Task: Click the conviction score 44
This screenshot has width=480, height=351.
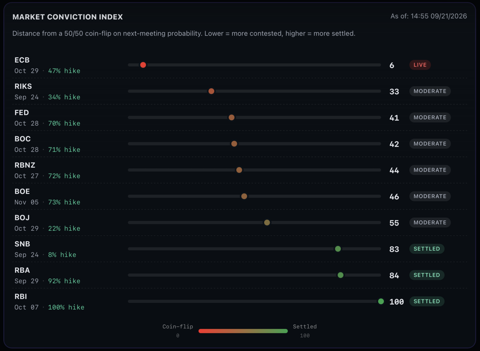Action: pyautogui.click(x=394, y=170)
